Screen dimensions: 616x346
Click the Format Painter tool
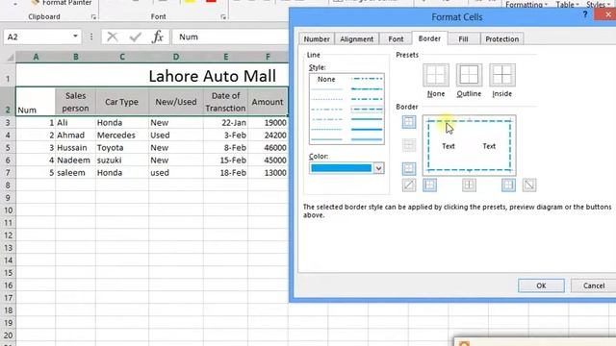(x=62, y=3)
